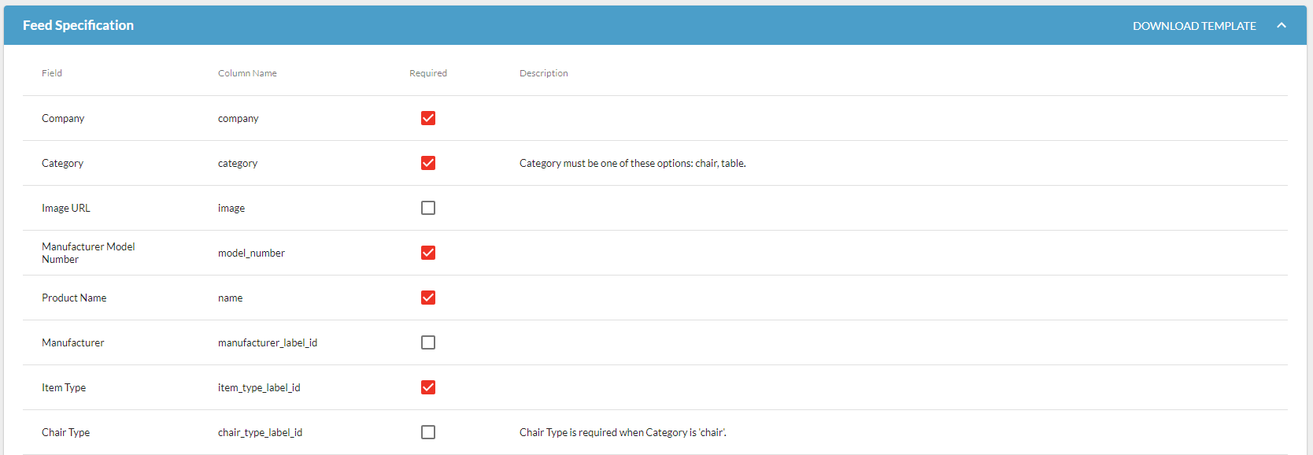Enable required checkbox for Image URL
The height and width of the screenshot is (455, 1313).
[428, 208]
